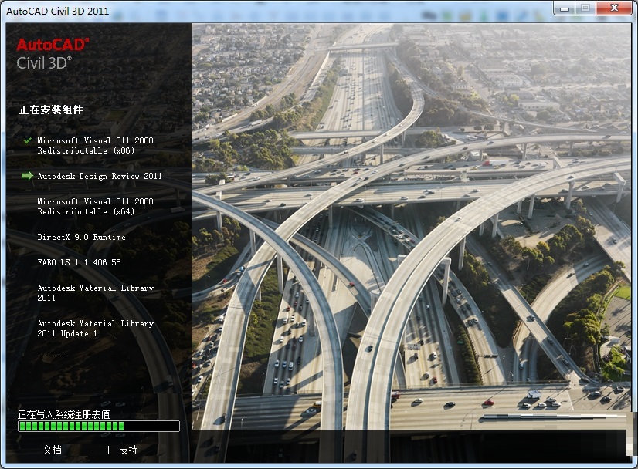Select Autodesk Material Library 2011 entry

click(x=96, y=292)
